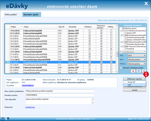Click the refresh messages icon
The height and width of the screenshot is (121, 151).
click(x=143, y=71)
